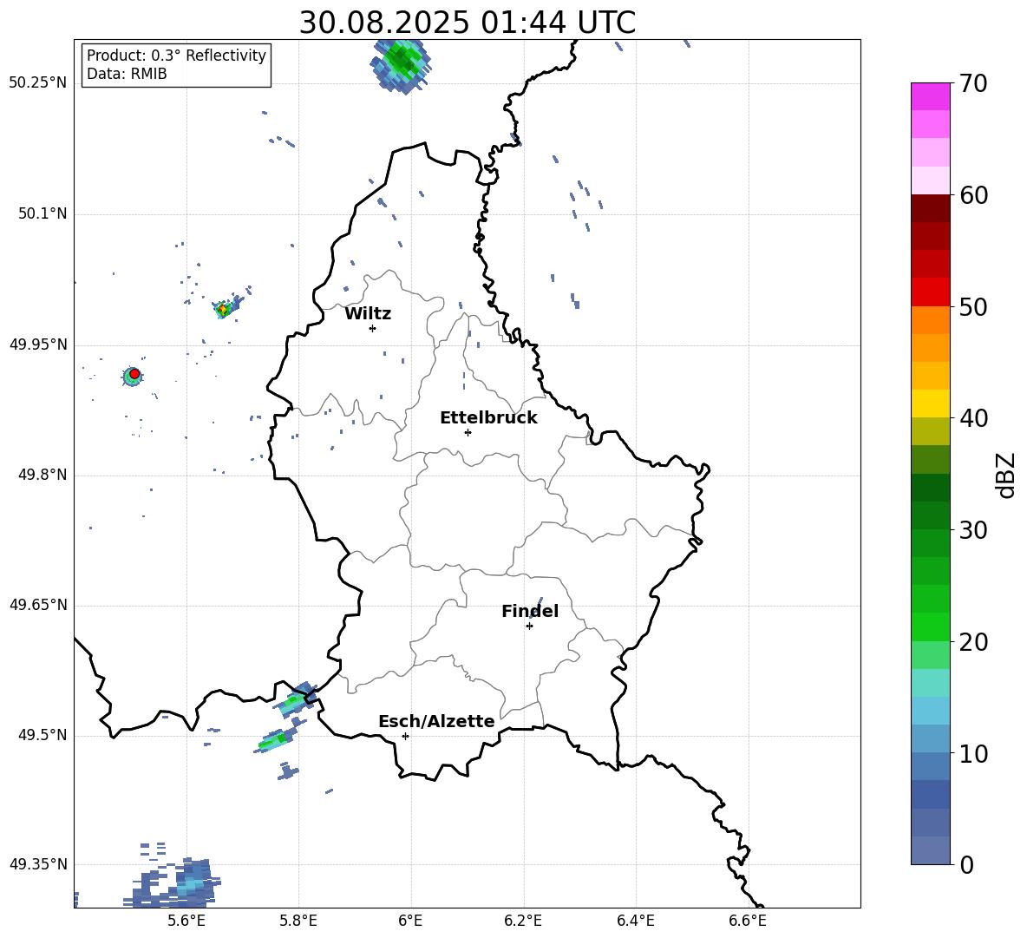Click the Data: RMIB label

point(127,74)
